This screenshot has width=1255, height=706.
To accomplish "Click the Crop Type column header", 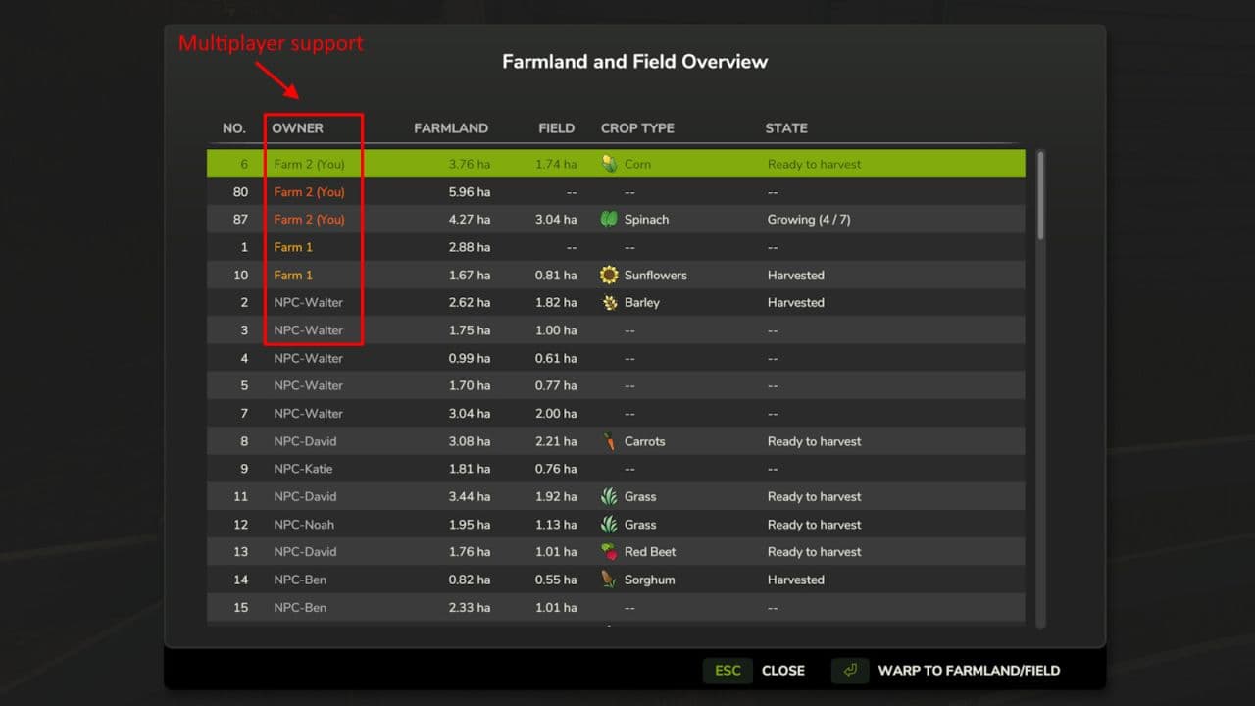I will [637, 128].
